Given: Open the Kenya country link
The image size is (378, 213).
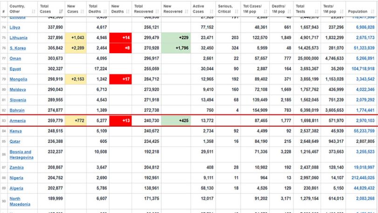Looking at the screenshot, I should 16,131.
